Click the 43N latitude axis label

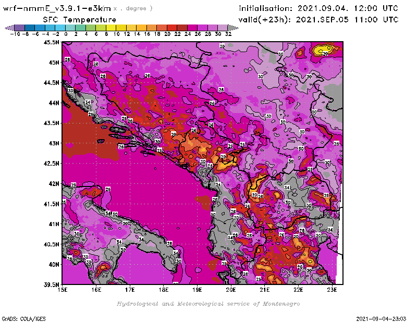click(54, 143)
